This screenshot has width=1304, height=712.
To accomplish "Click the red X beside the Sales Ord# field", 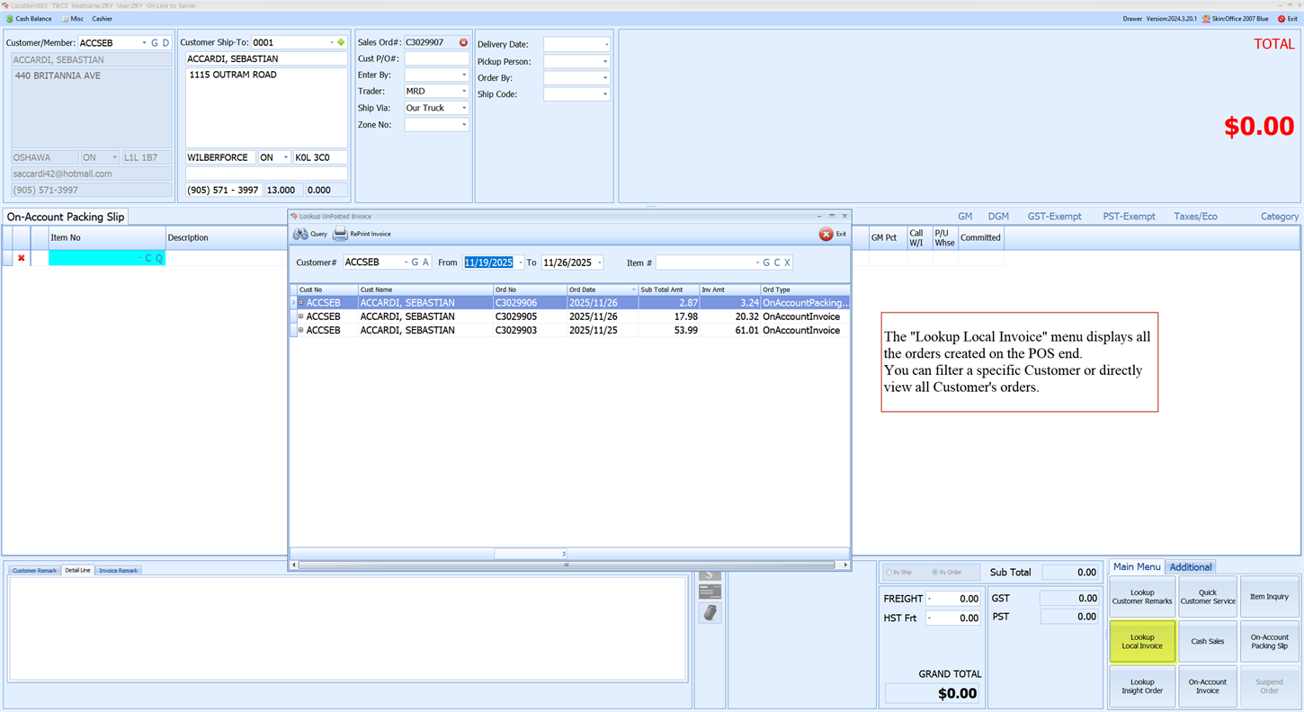I will tap(461, 41).
